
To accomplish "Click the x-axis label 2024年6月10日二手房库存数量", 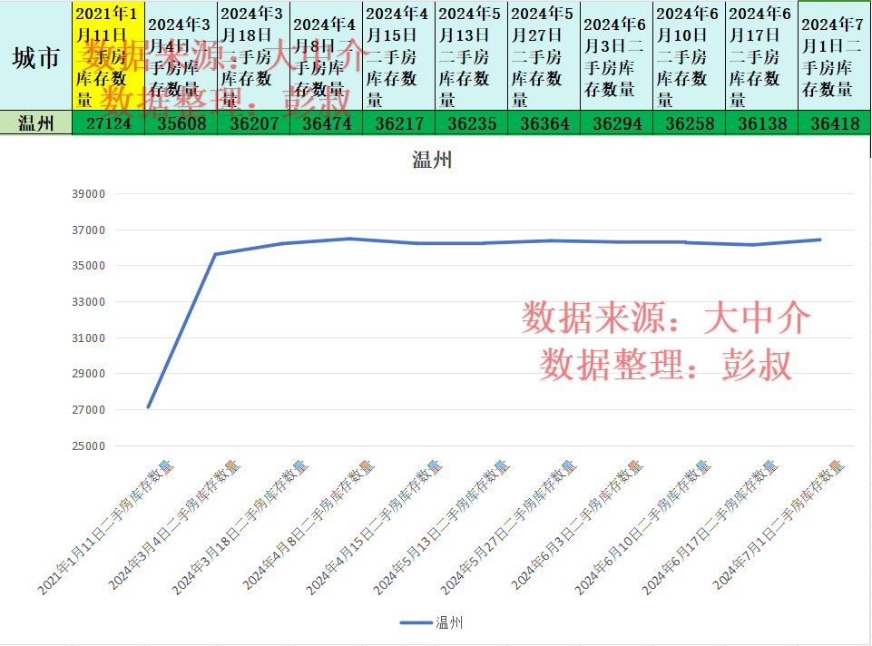I will click(643, 528).
